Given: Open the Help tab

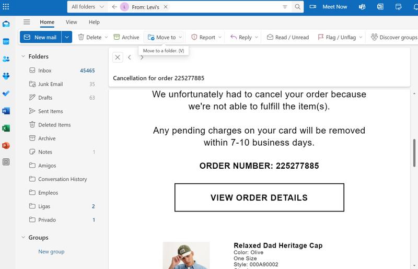Looking at the screenshot, I should pos(94,22).
